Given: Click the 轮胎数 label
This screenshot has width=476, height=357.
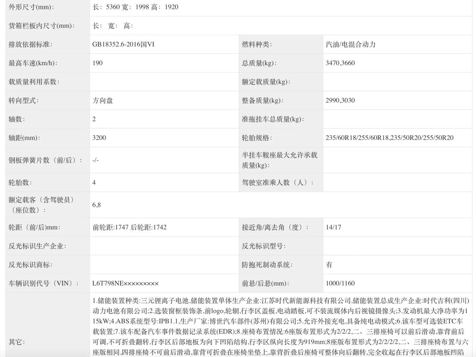Looking at the screenshot, I should click(x=20, y=182).
